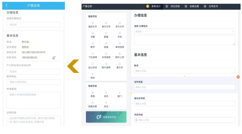This screenshot has width=242, height=134.
Task: Click the orange delete icon on 证件类型
Action: [x=238, y=77]
